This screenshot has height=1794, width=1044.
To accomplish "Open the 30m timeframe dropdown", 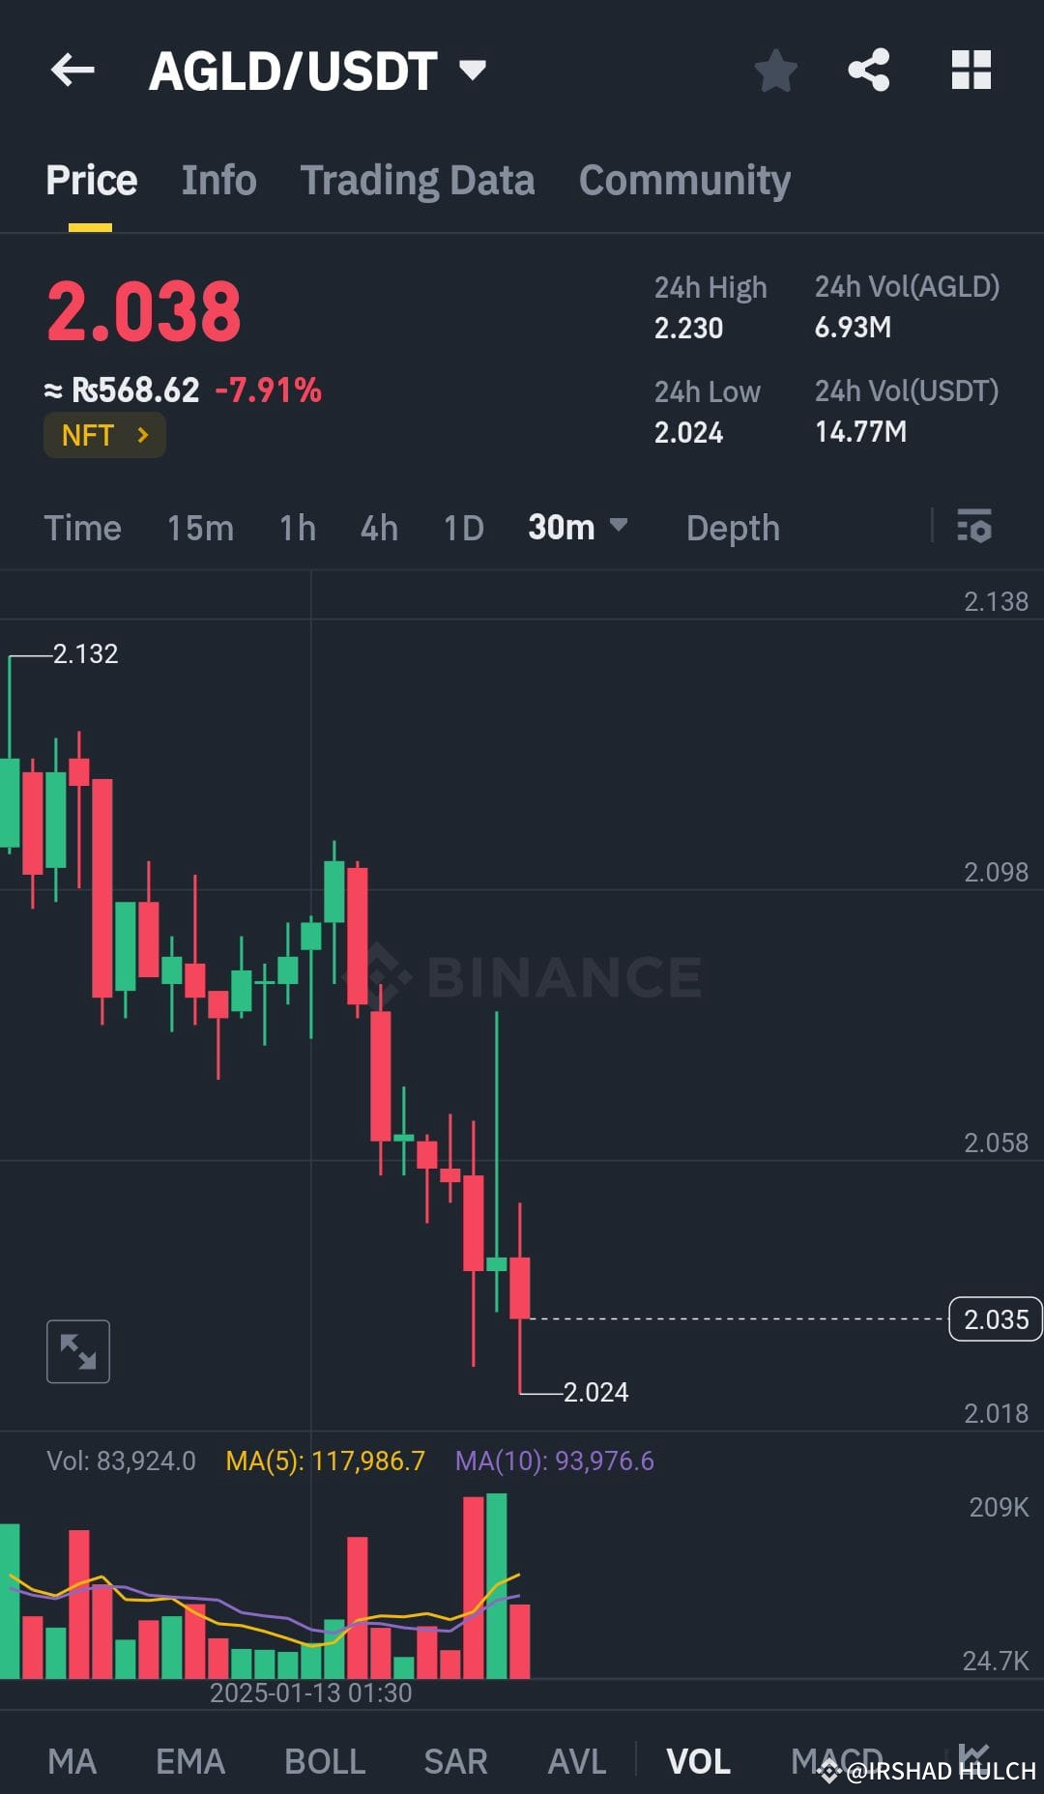I will 577,528.
